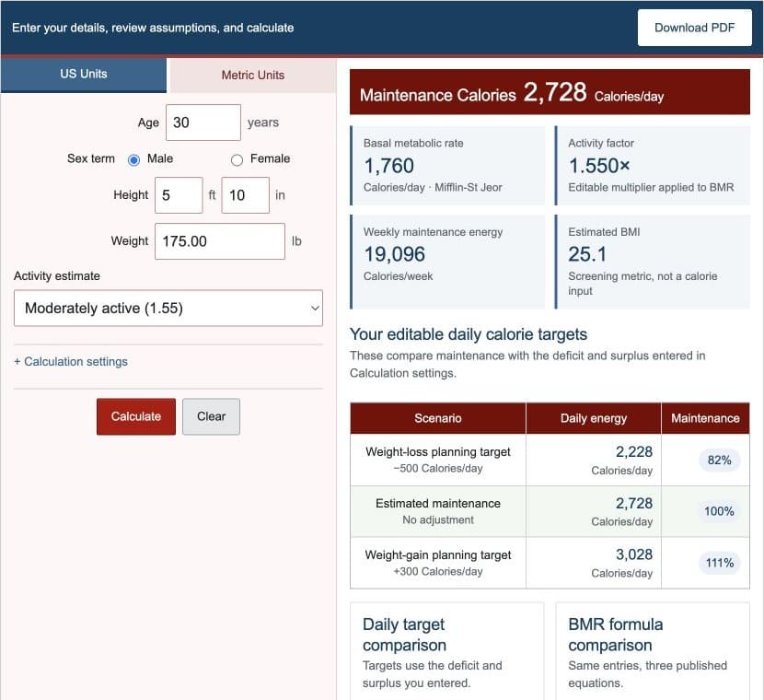This screenshot has width=764, height=700.
Task: Focus the Height inches field
Action: click(x=245, y=195)
